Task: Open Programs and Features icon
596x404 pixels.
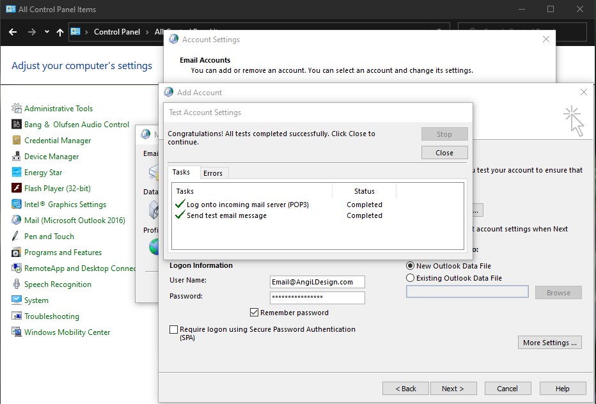Action: coord(17,252)
